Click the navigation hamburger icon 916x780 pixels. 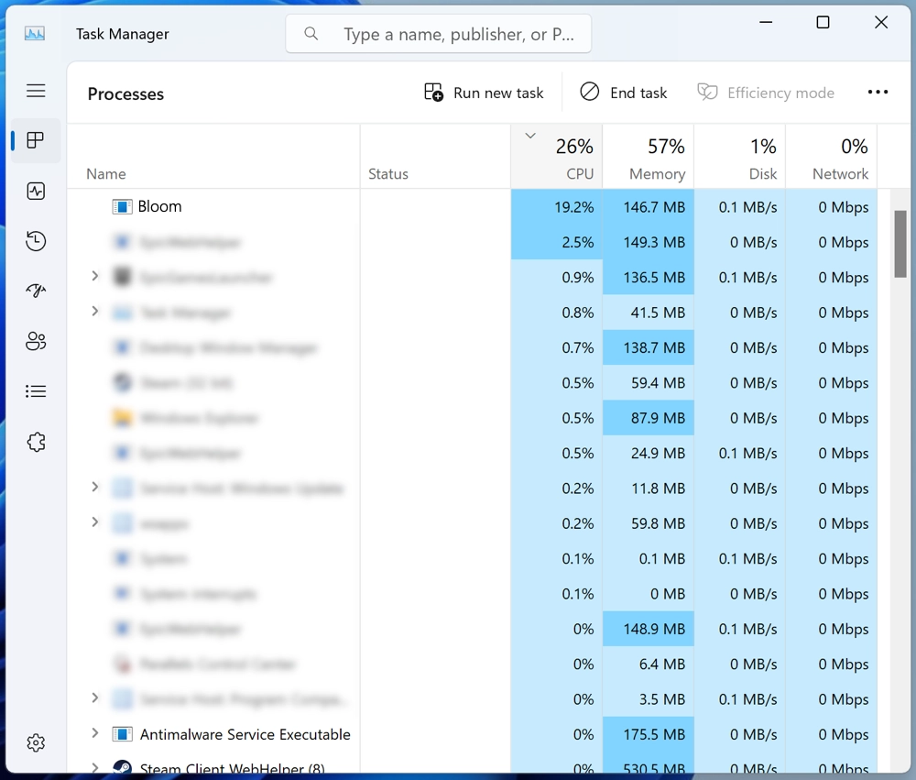[x=36, y=91]
